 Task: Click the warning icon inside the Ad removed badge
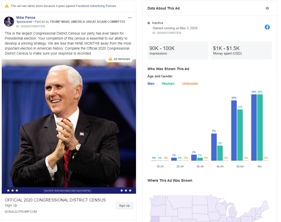point(110,59)
